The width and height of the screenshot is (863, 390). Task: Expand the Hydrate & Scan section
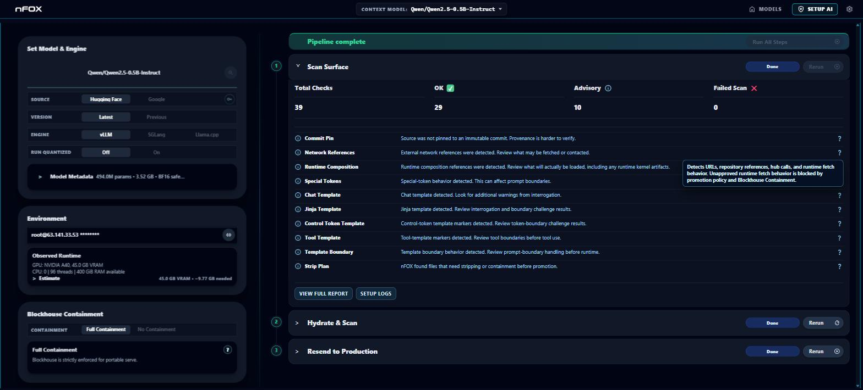[x=297, y=323]
